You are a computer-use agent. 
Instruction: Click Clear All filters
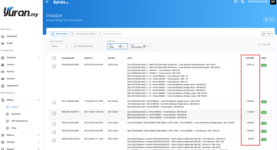click(x=264, y=45)
